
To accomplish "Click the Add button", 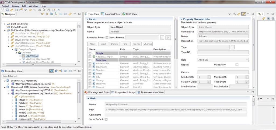I will (103, 44).
